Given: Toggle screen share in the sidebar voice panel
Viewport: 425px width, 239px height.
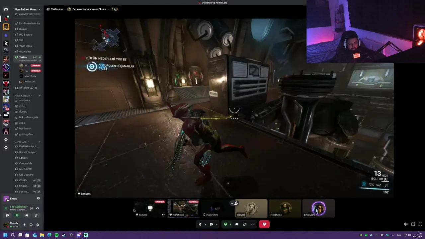Looking at the screenshot, I should [x=17, y=215].
